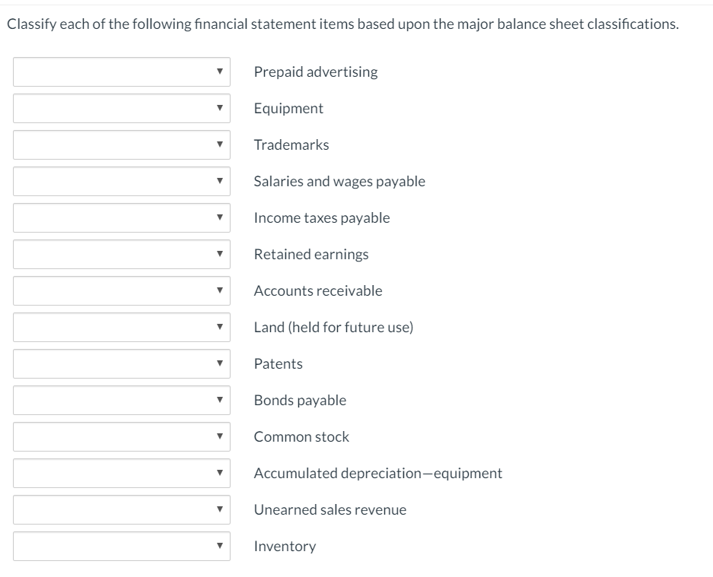This screenshot has width=713, height=577.
Task: Click the arrow icon in the Common stock dropdown
Action: (220, 436)
